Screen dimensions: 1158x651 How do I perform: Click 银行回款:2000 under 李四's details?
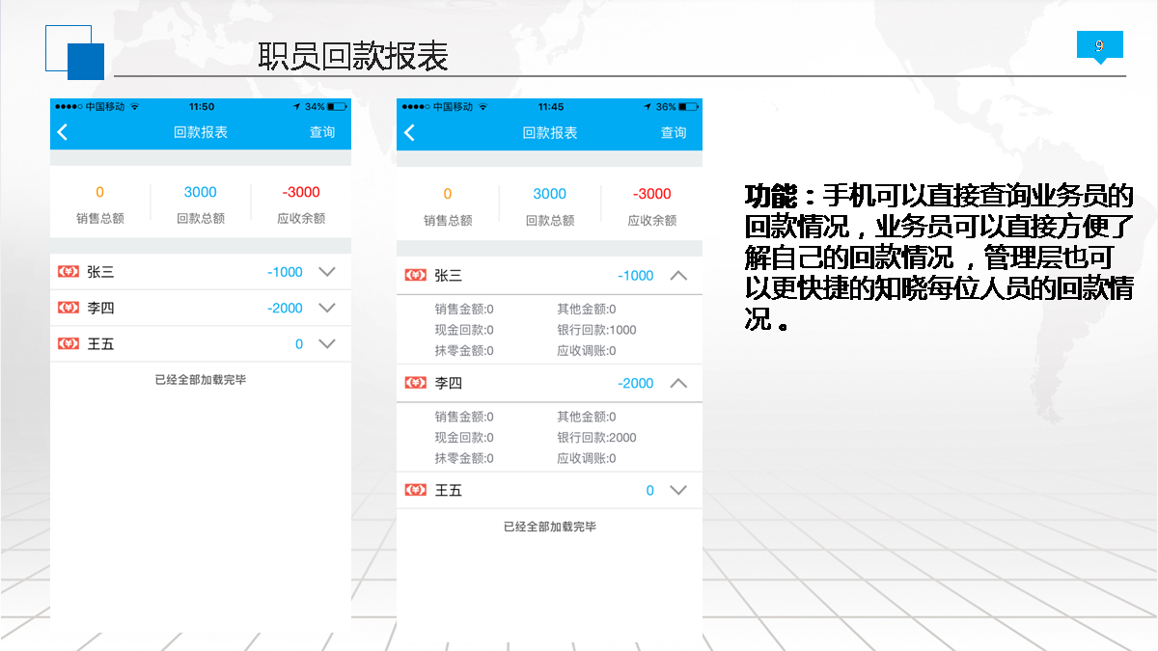[596, 438]
